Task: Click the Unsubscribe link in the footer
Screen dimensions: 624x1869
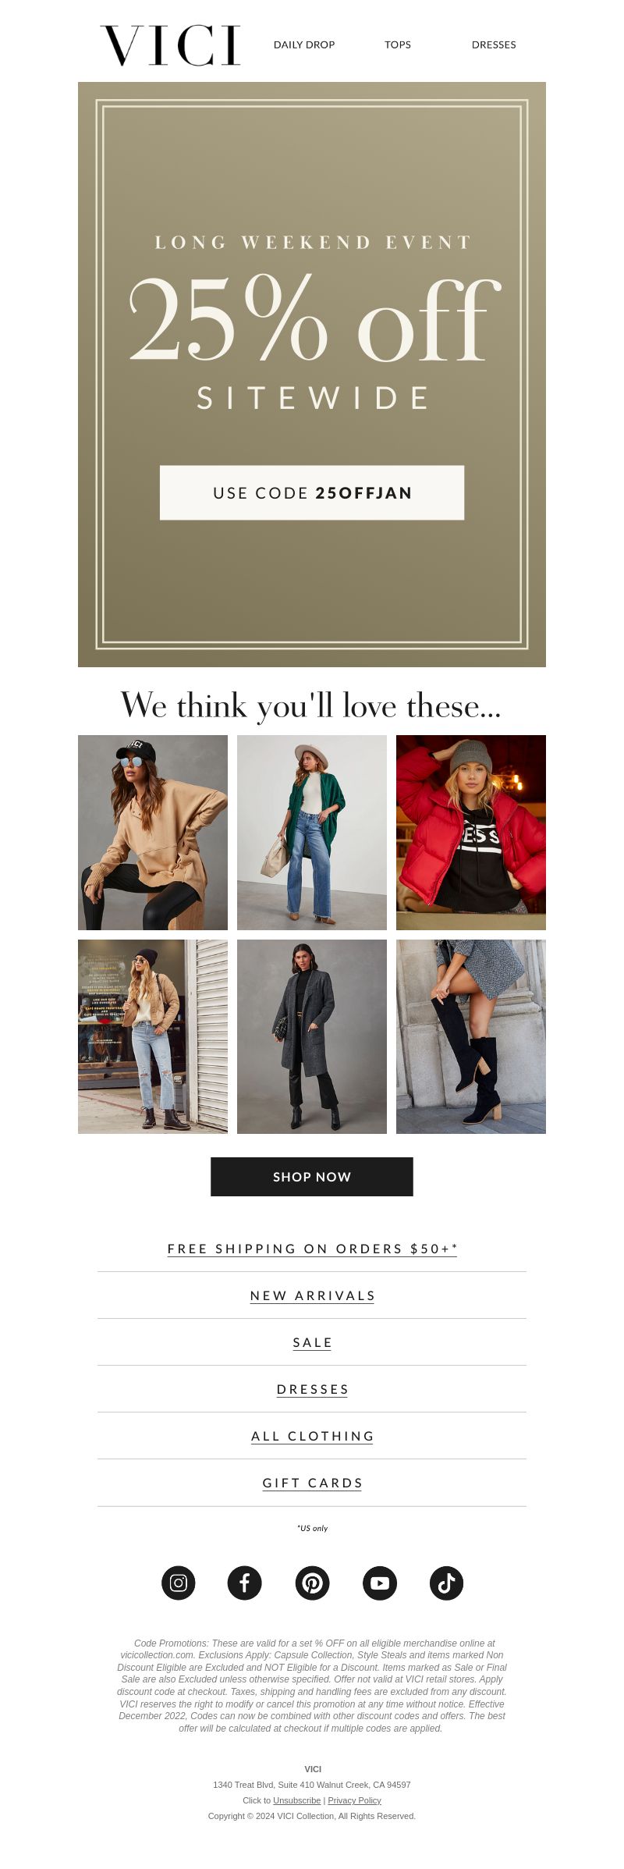Action: [296, 1800]
